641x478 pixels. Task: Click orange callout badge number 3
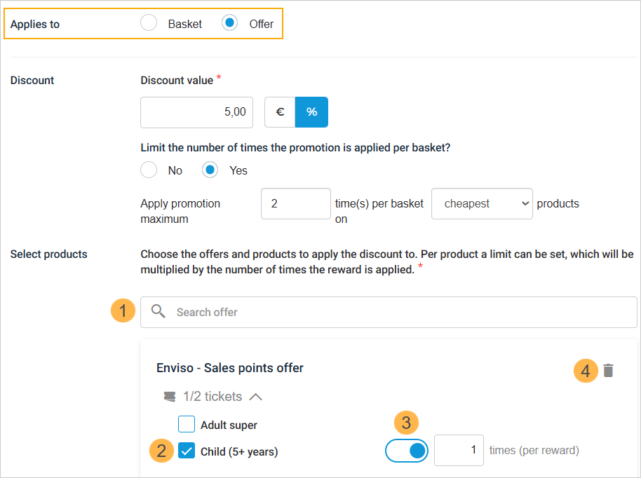[x=406, y=423]
